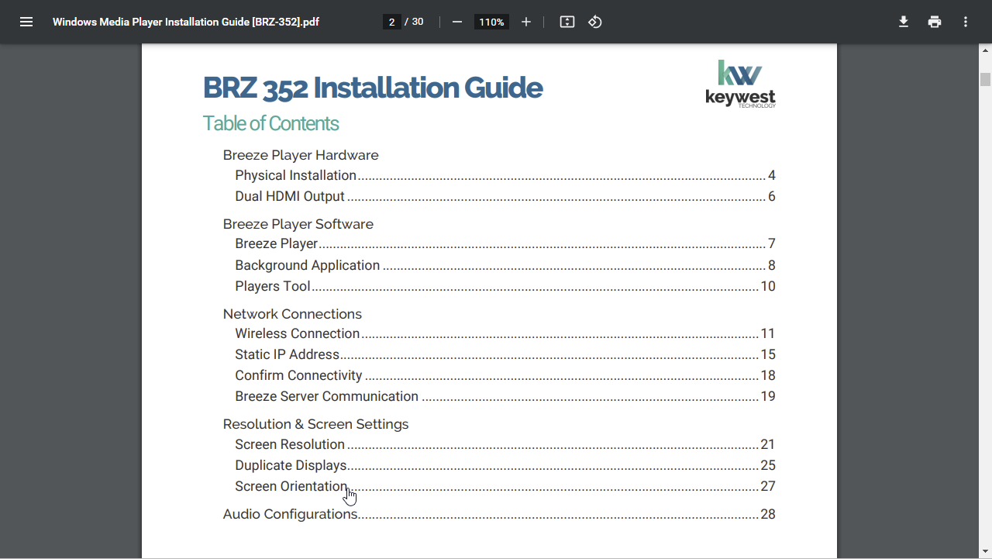Go to Screen Resolution section
The width and height of the screenshot is (992, 559).
pos(505,444)
